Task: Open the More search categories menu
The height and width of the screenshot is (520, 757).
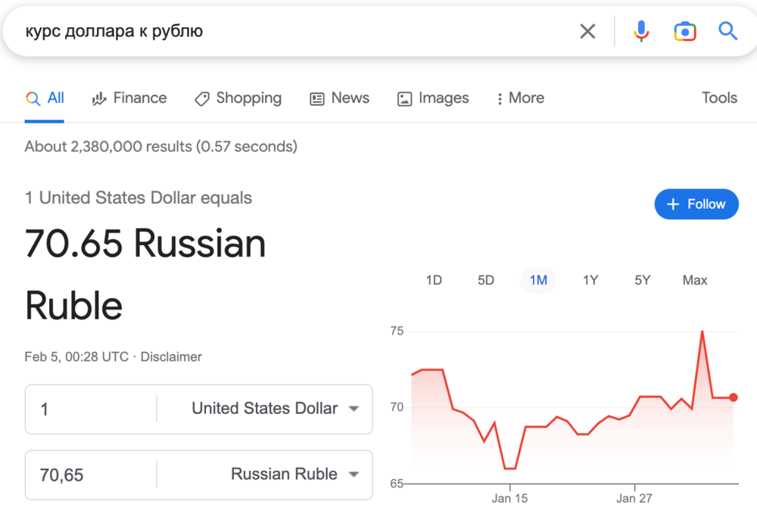Action: pyautogui.click(x=520, y=98)
